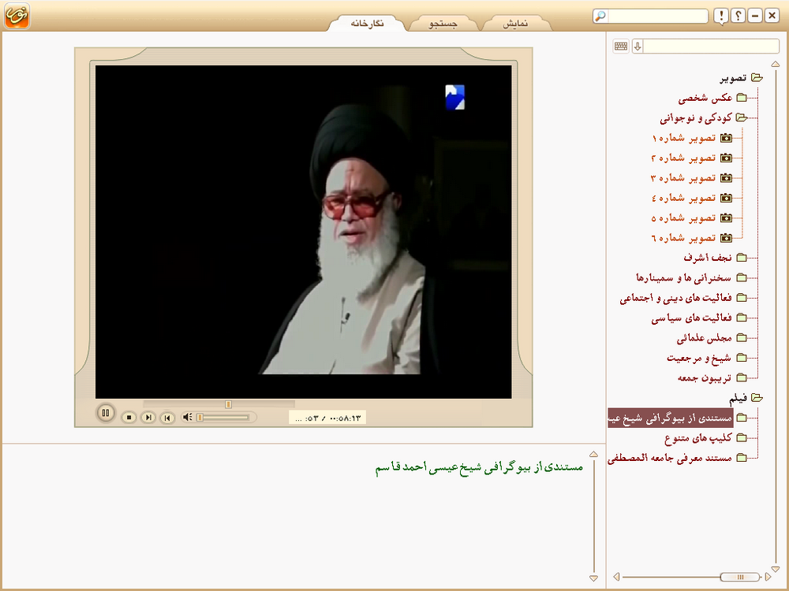Click the description panel scroll-down arrow
789x591 pixels.
(x=594, y=578)
